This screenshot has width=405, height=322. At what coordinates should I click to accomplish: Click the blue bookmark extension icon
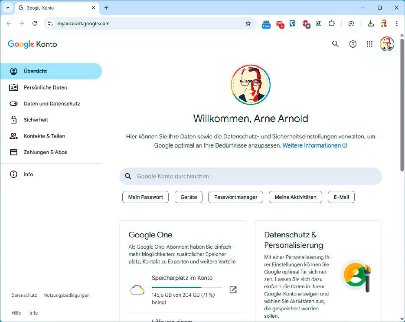click(292, 23)
